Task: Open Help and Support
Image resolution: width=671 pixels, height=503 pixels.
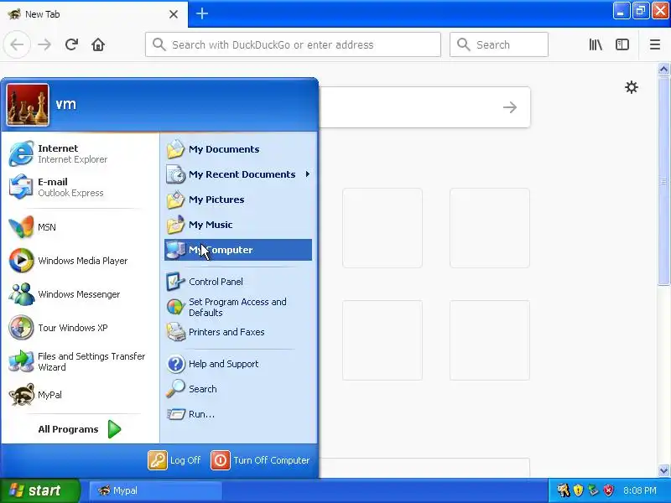Action: tap(238, 364)
